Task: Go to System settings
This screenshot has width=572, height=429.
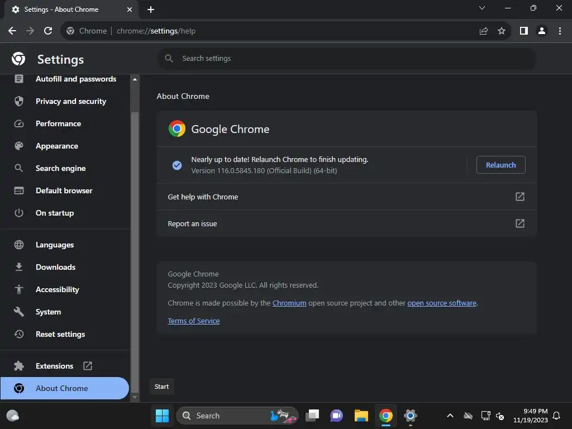Action: [x=65, y=312]
